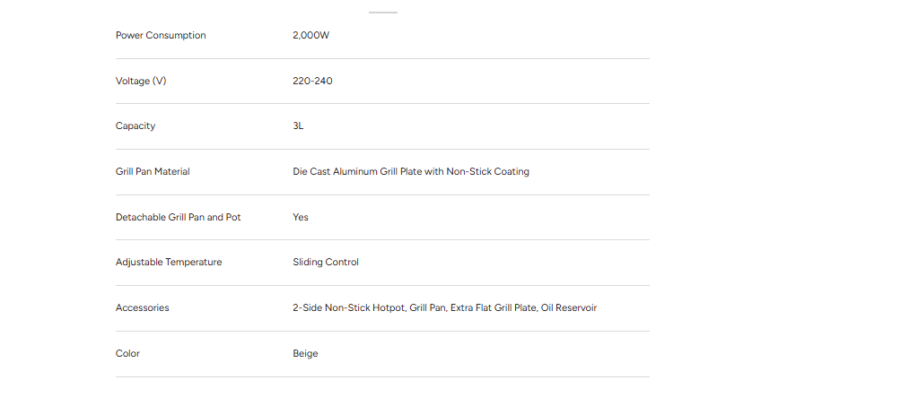Click the Accessories row label
Image resolution: width=901 pixels, height=406 pixels.
(142, 307)
